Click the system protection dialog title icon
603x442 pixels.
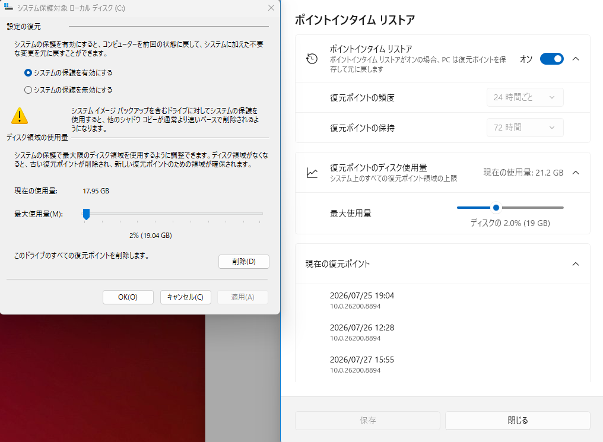[x=8, y=7]
